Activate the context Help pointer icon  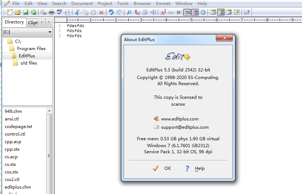click(247, 12)
